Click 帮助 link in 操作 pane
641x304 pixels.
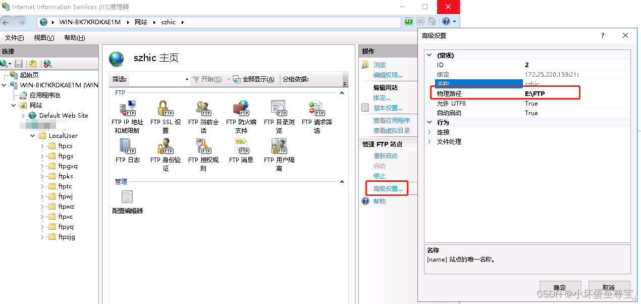pyautogui.click(x=380, y=201)
